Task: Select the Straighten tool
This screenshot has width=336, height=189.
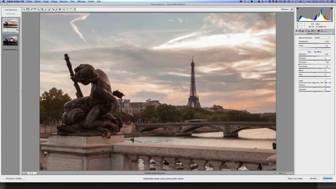Action: tap(46, 9)
